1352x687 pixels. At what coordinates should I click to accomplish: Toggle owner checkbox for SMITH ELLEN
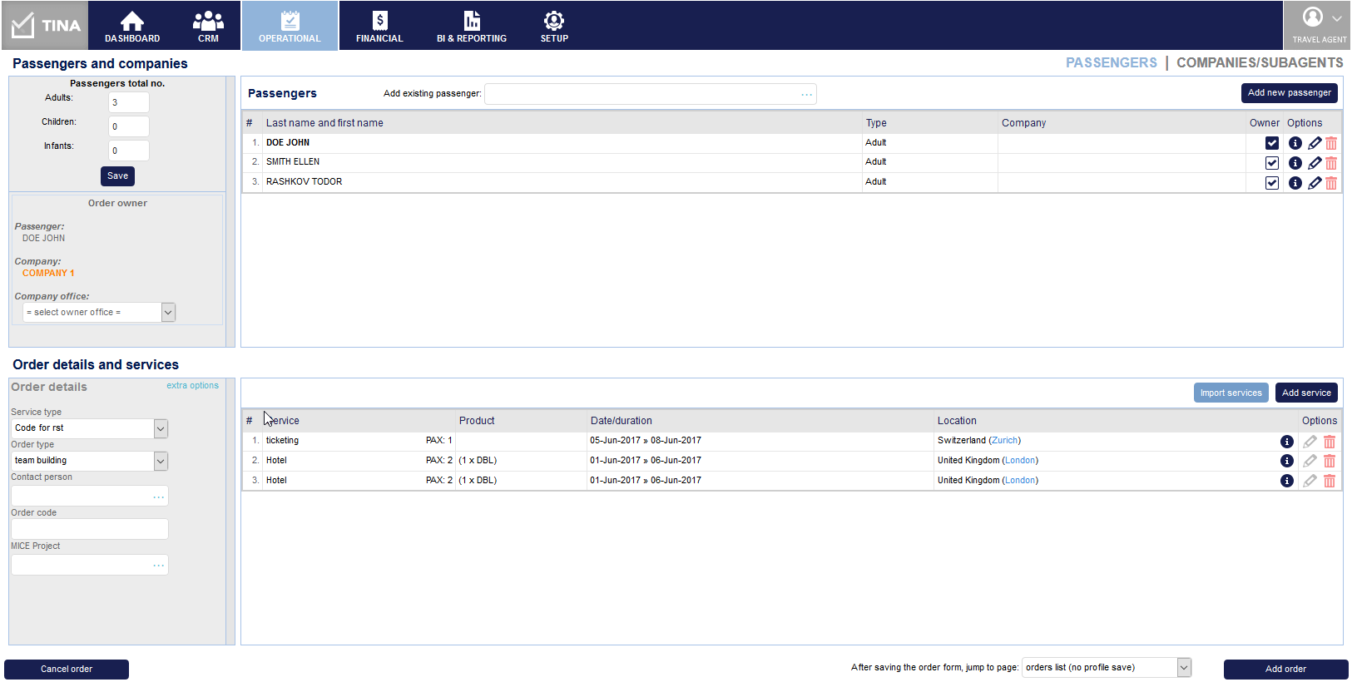click(1272, 163)
